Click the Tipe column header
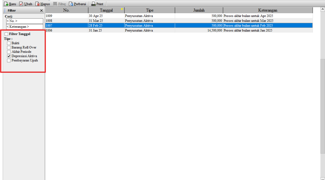 tap(150, 10)
